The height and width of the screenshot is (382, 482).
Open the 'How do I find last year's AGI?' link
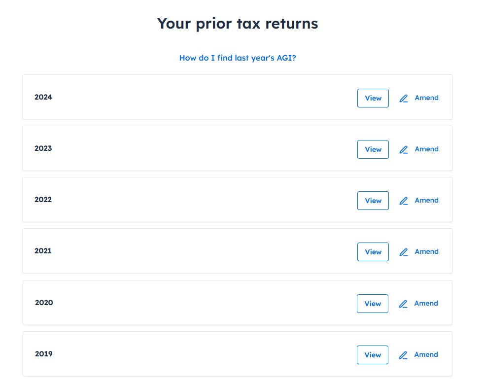pyautogui.click(x=238, y=58)
